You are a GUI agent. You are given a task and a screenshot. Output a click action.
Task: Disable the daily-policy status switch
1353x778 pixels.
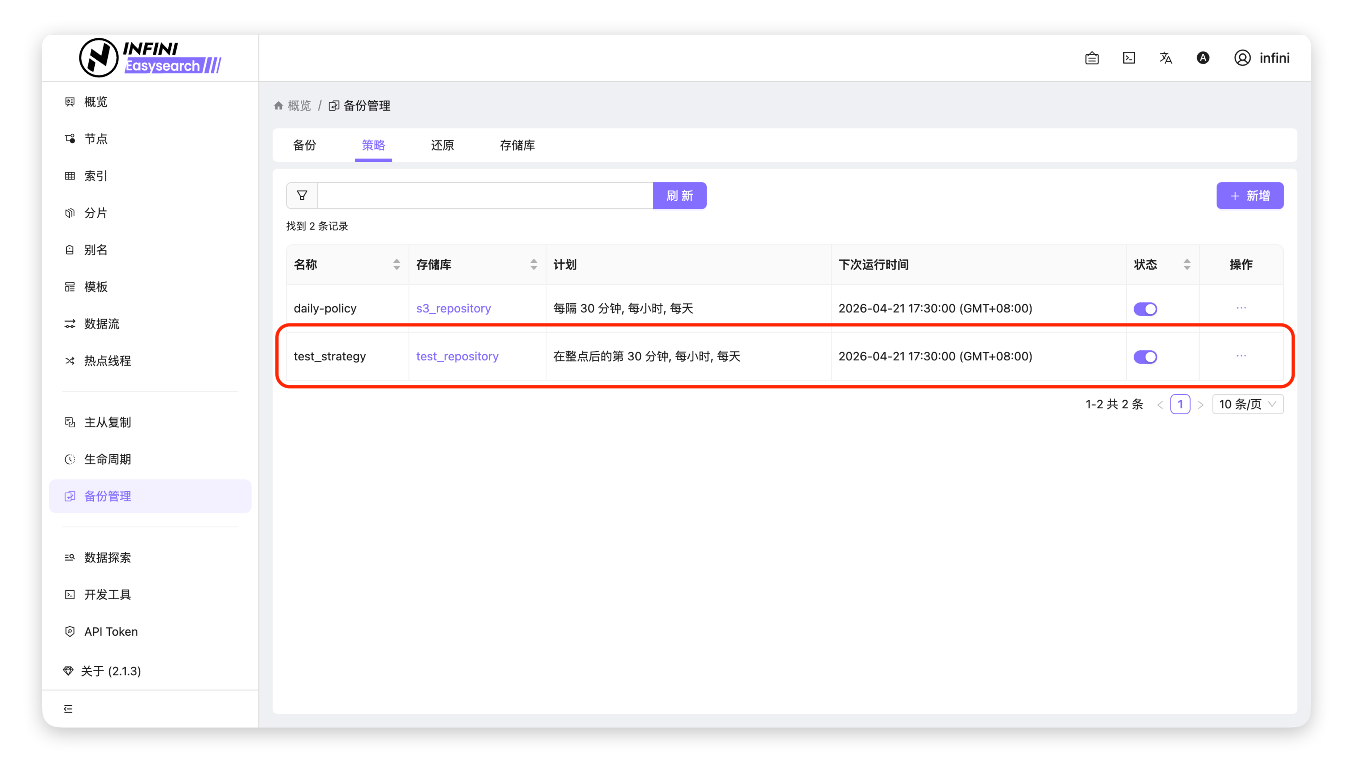pos(1145,309)
